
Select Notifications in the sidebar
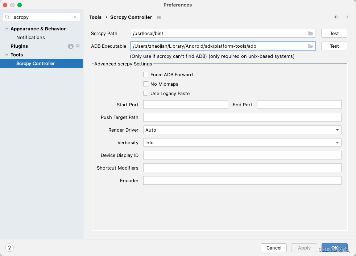tap(30, 37)
